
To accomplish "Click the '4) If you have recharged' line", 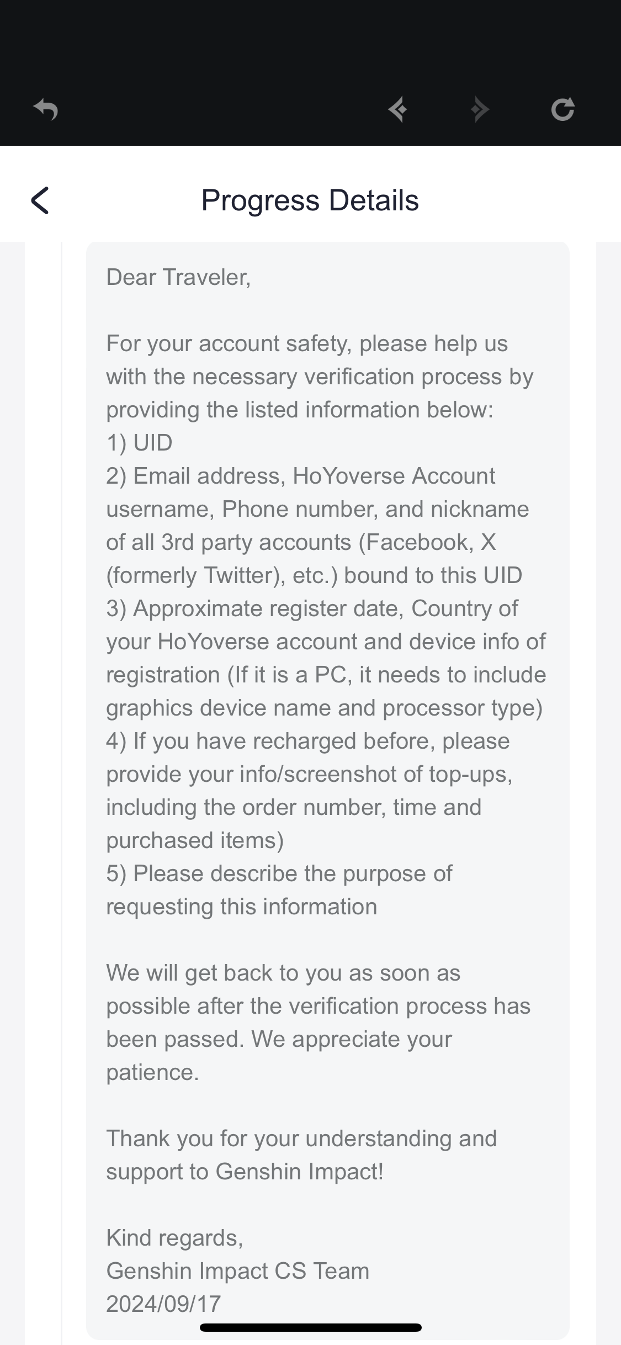I will tap(307, 741).
